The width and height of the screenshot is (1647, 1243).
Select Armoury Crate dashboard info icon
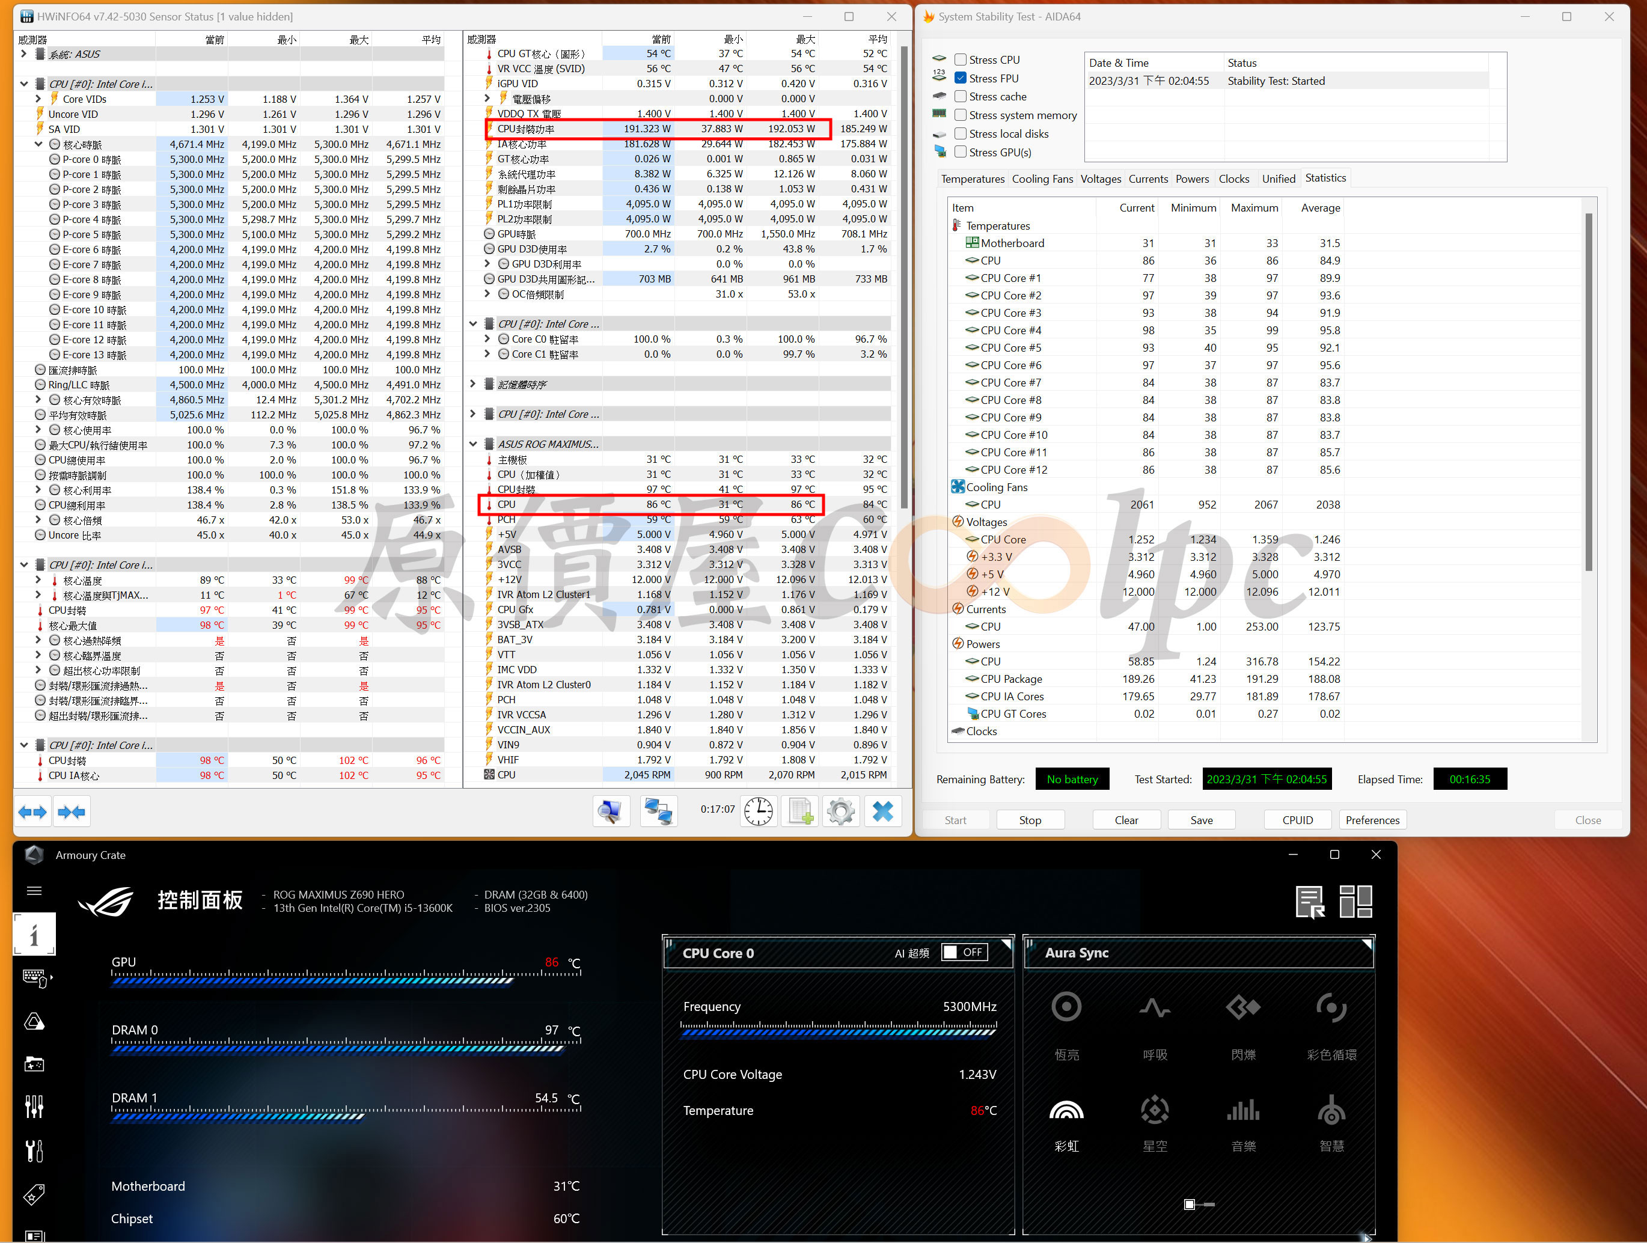pos(34,934)
